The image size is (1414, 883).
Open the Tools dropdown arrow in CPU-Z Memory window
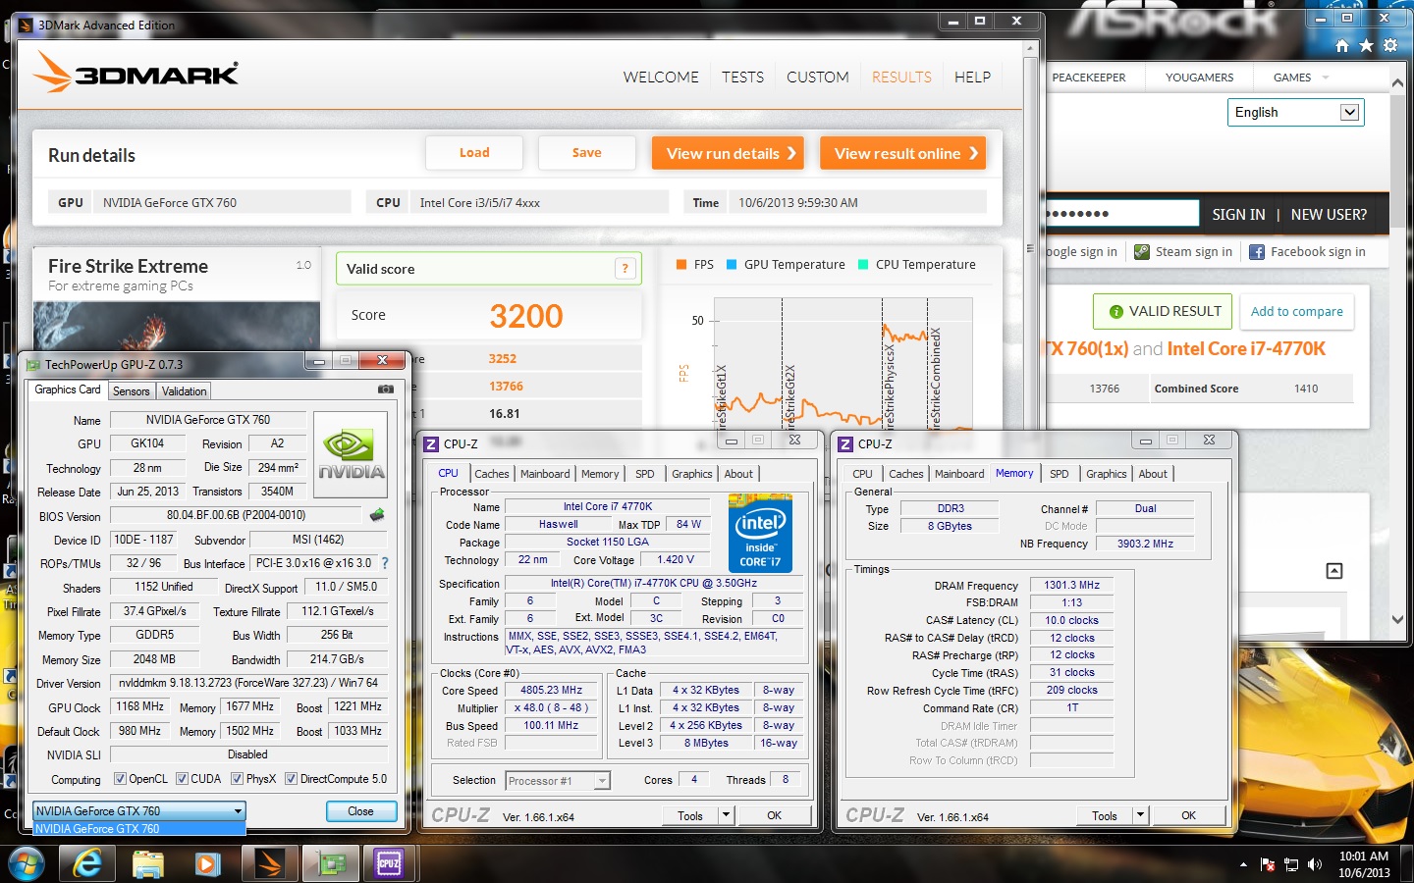(1140, 815)
